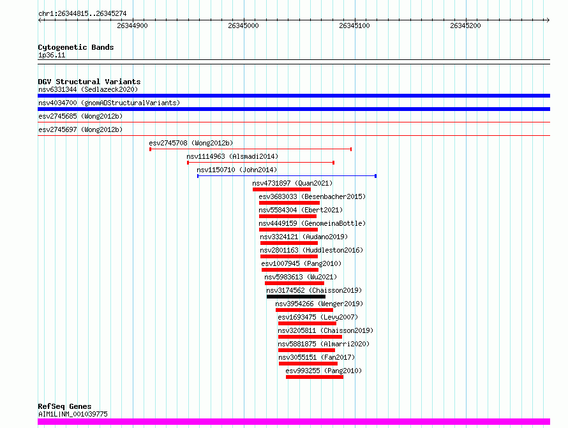
Task: Open the esv1007945 (Pang2010) label
Action: pos(301,263)
